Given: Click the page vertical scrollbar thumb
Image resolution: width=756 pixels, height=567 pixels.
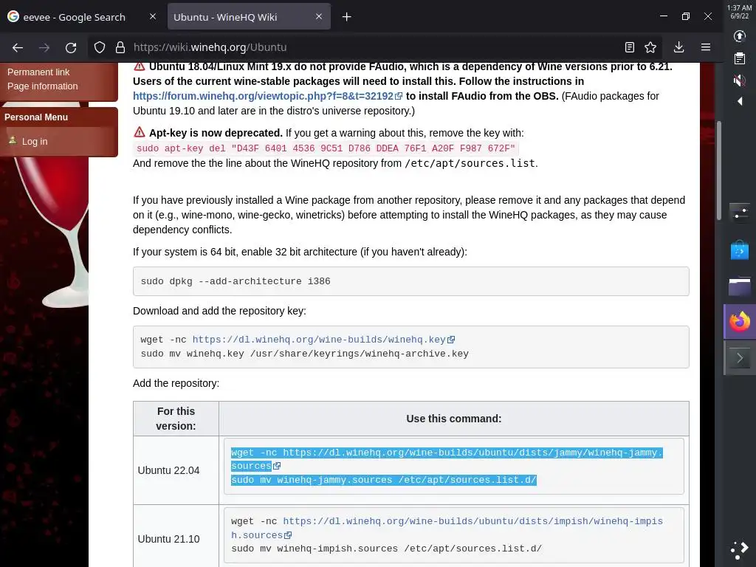Looking at the screenshot, I should coord(719,170).
